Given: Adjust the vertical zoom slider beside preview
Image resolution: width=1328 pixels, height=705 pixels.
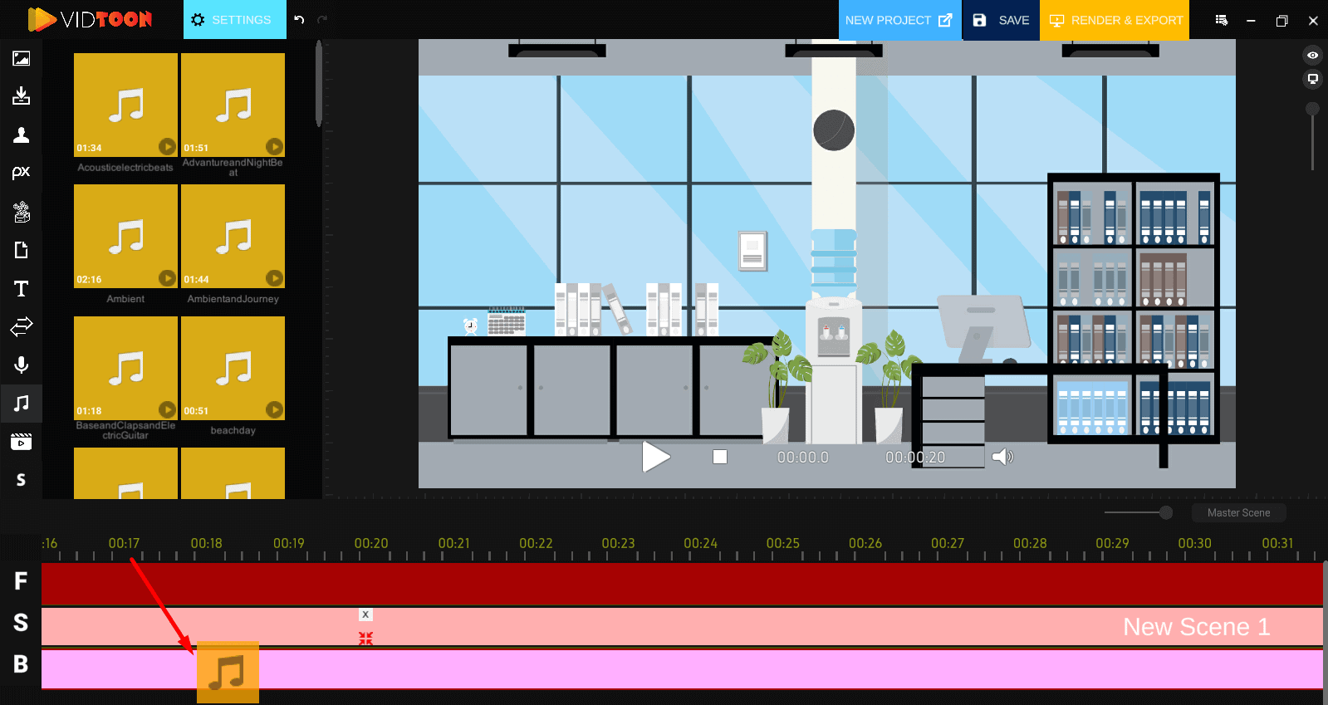Looking at the screenshot, I should [x=1312, y=109].
